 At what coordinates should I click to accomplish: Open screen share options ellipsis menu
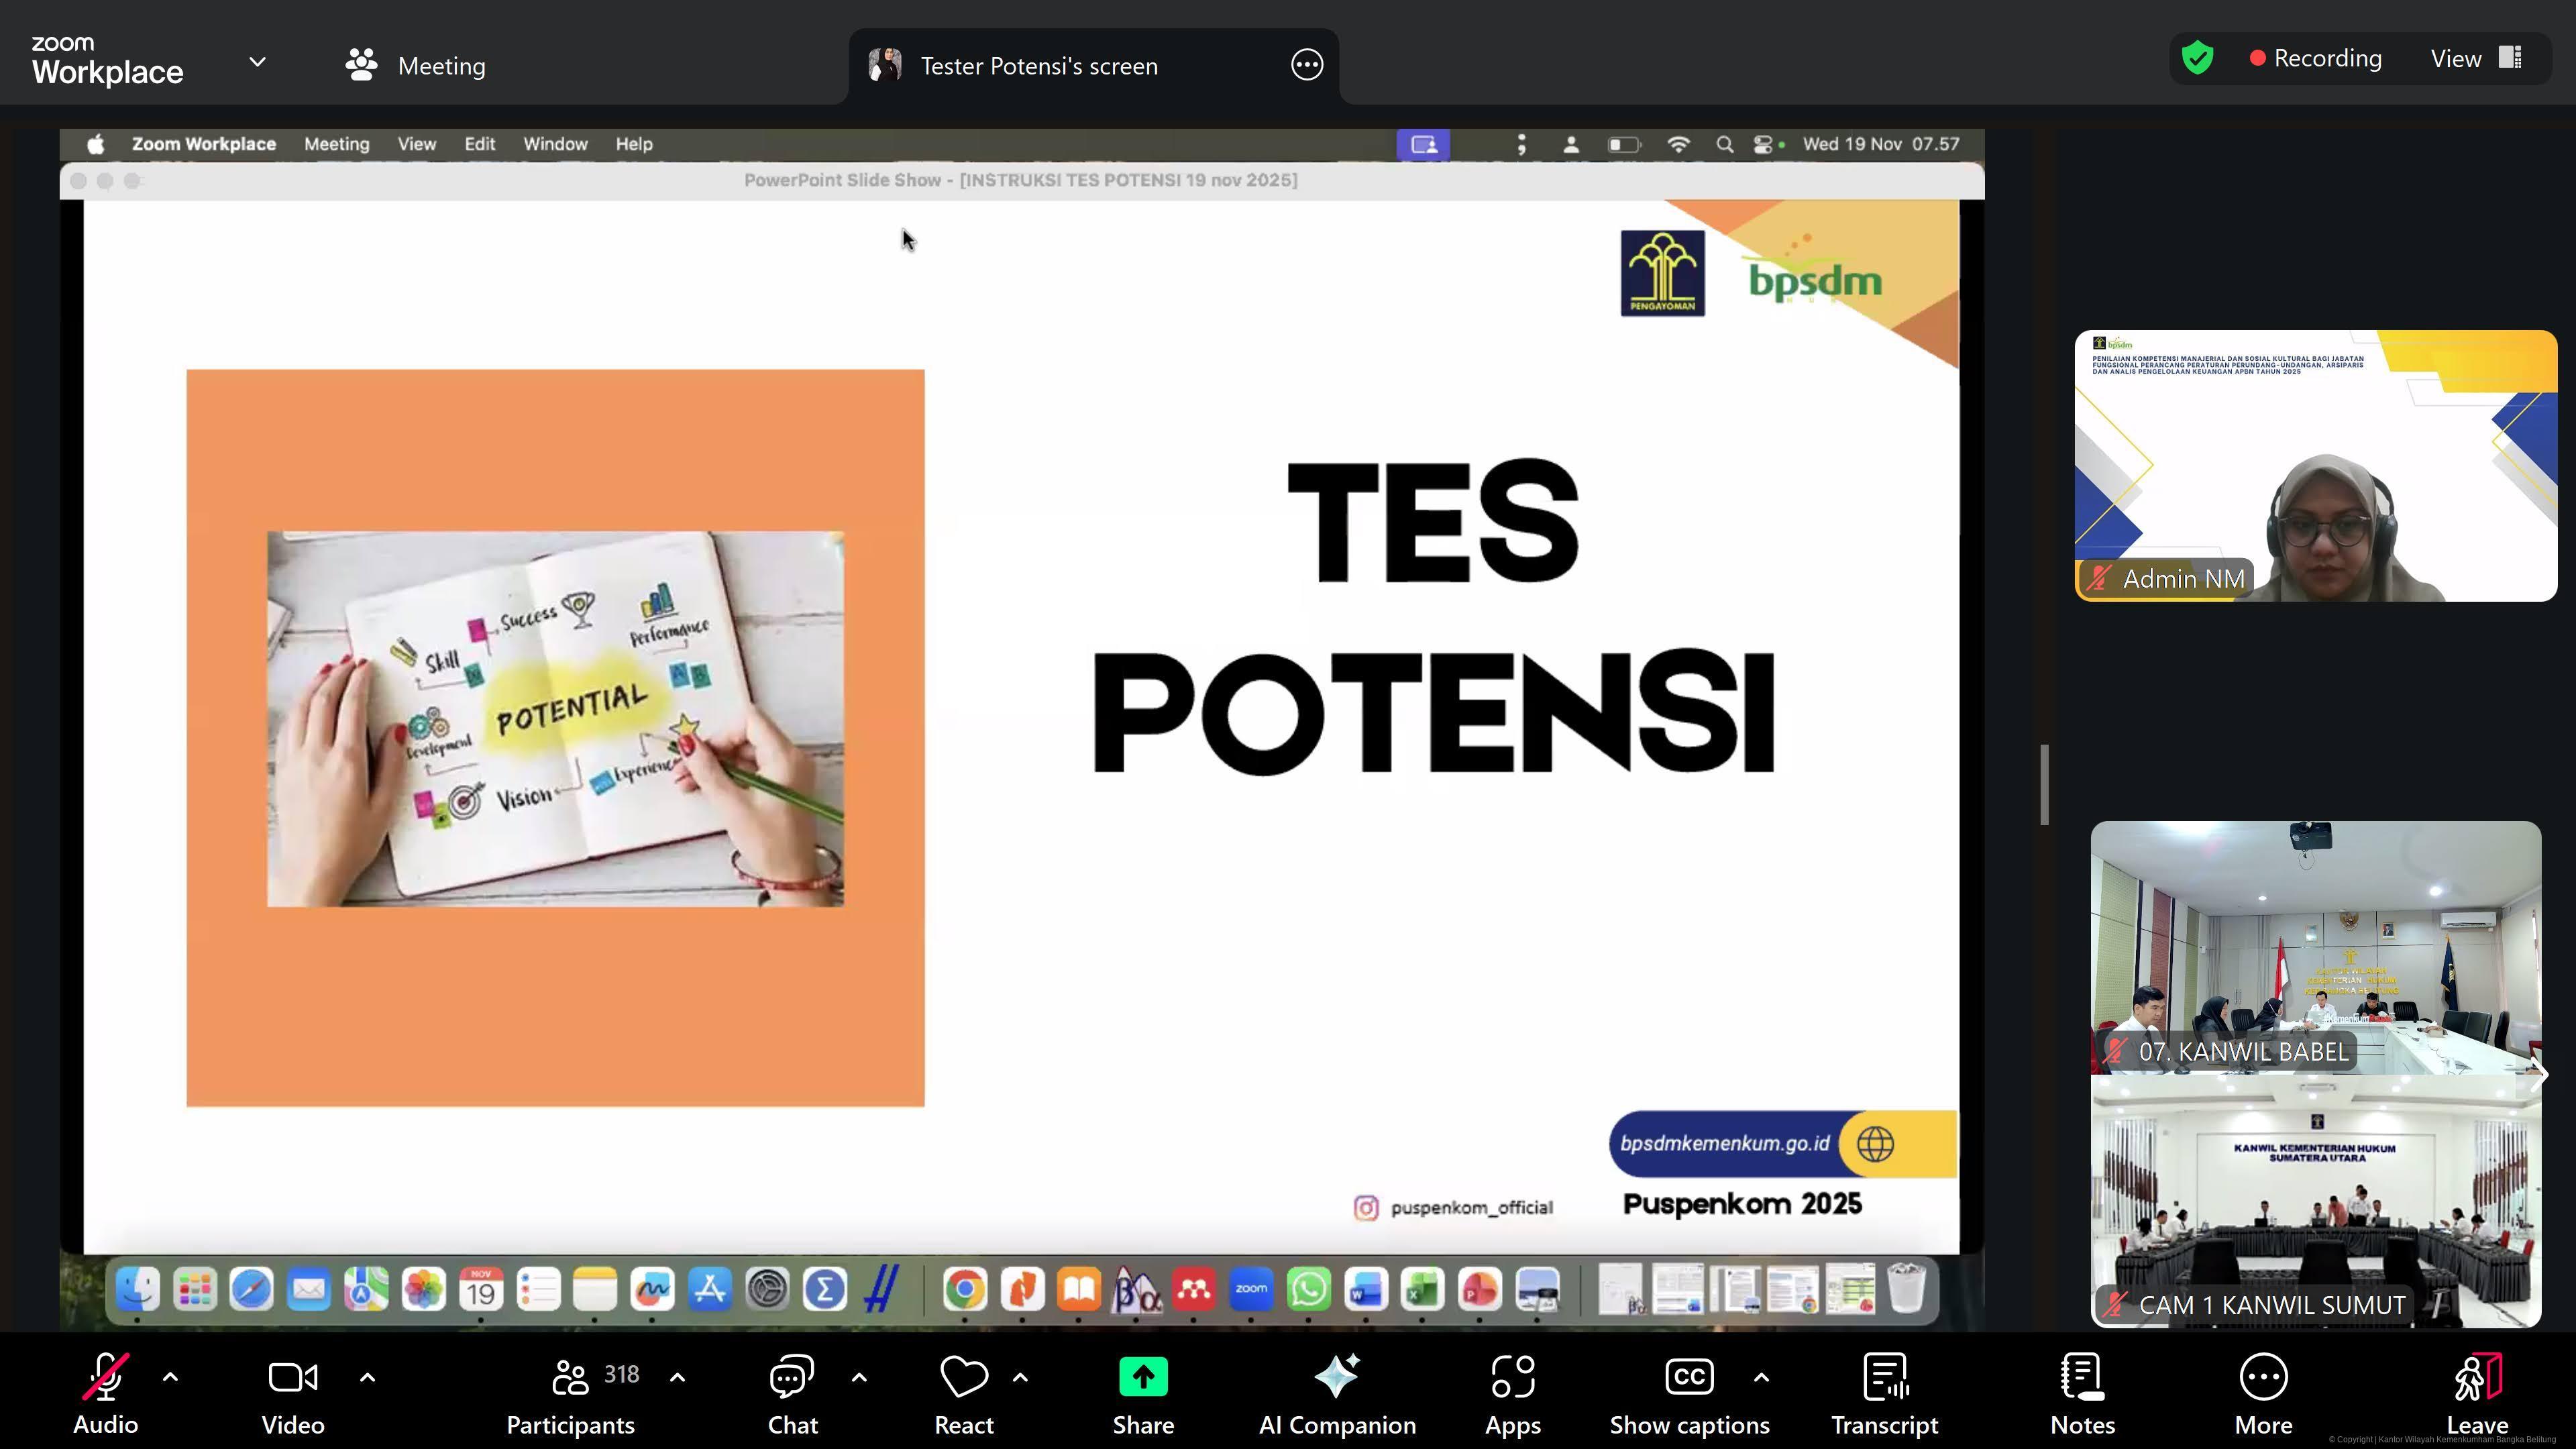pos(1306,65)
